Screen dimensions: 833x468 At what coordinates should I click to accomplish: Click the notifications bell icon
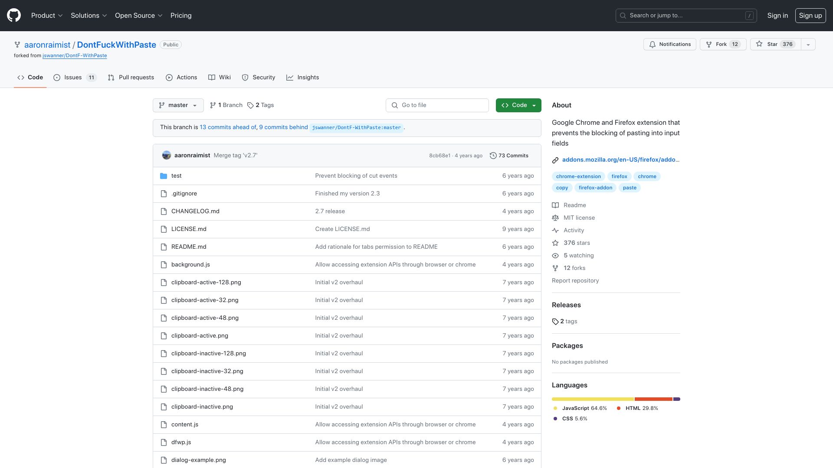tap(653, 45)
